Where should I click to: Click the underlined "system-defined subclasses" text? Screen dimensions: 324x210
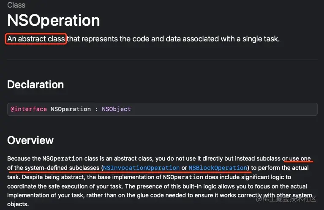click(62, 168)
